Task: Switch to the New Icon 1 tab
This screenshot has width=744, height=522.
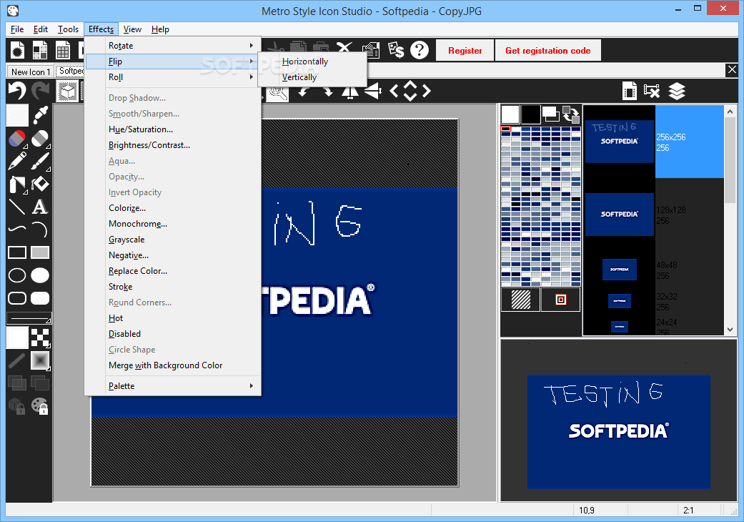Action: pyautogui.click(x=30, y=72)
